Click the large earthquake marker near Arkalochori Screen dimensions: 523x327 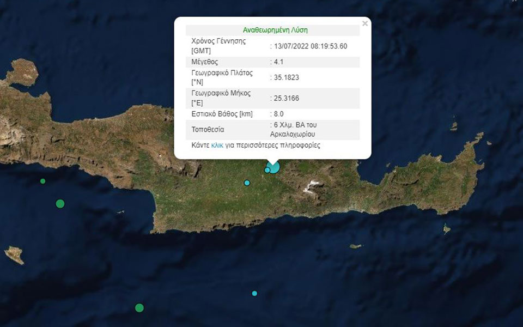[273, 167]
